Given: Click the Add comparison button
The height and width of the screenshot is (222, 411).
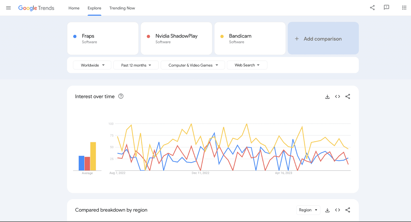Looking at the screenshot, I should (323, 38).
